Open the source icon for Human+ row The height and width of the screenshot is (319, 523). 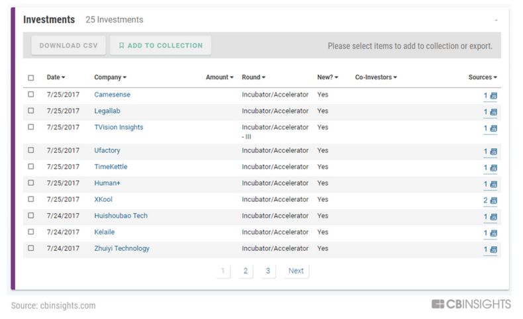493,184
